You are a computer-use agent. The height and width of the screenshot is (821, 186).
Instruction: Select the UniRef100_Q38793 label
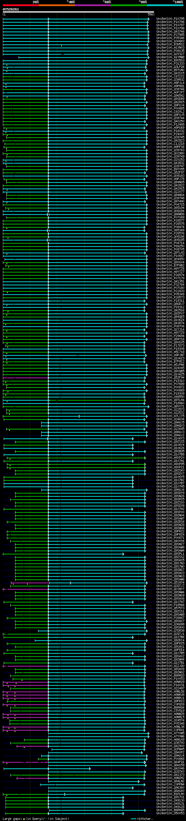pyautogui.click(x=170, y=743)
